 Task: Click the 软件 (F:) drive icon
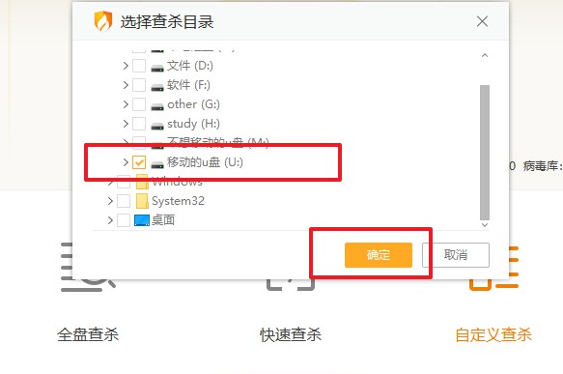click(x=157, y=87)
